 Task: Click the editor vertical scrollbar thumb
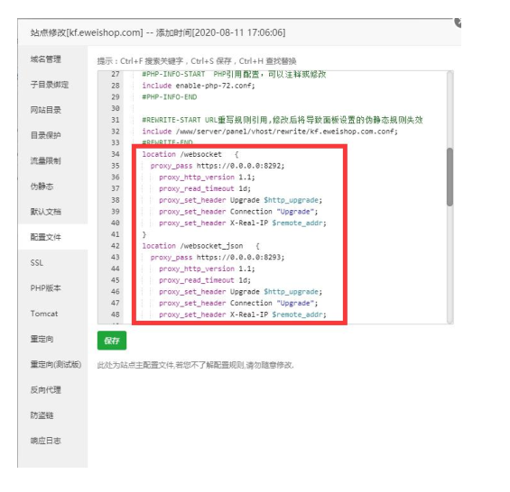coord(450,177)
